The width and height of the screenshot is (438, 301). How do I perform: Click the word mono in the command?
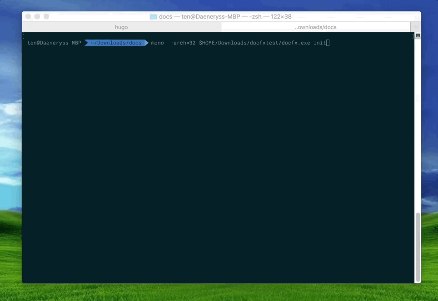[x=157, y=43]
